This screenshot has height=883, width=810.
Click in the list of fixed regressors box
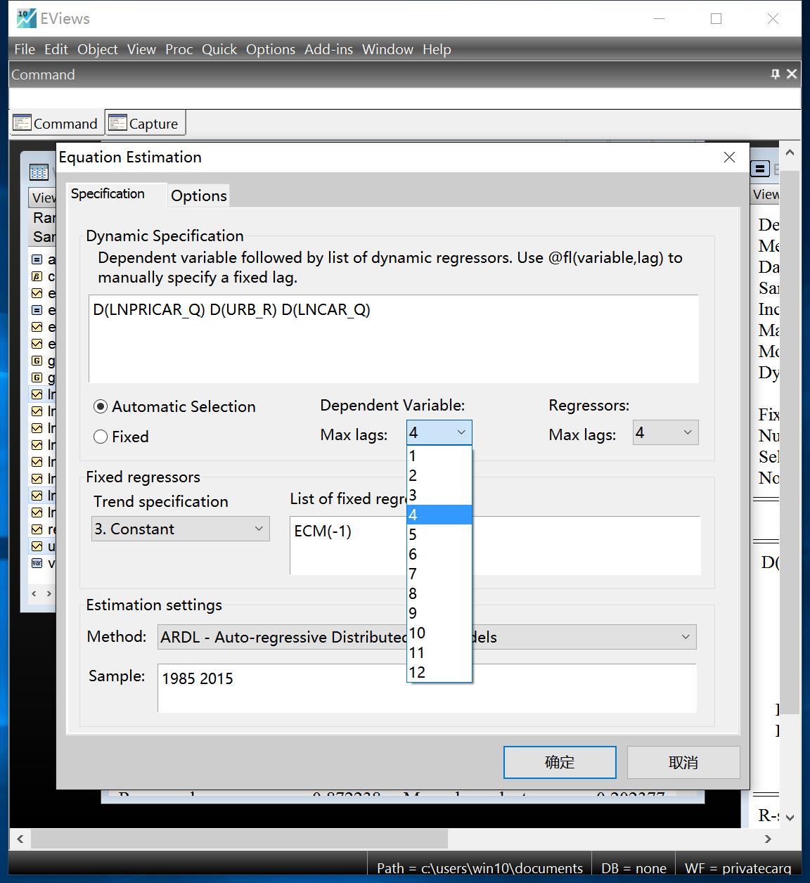[495, 546]
